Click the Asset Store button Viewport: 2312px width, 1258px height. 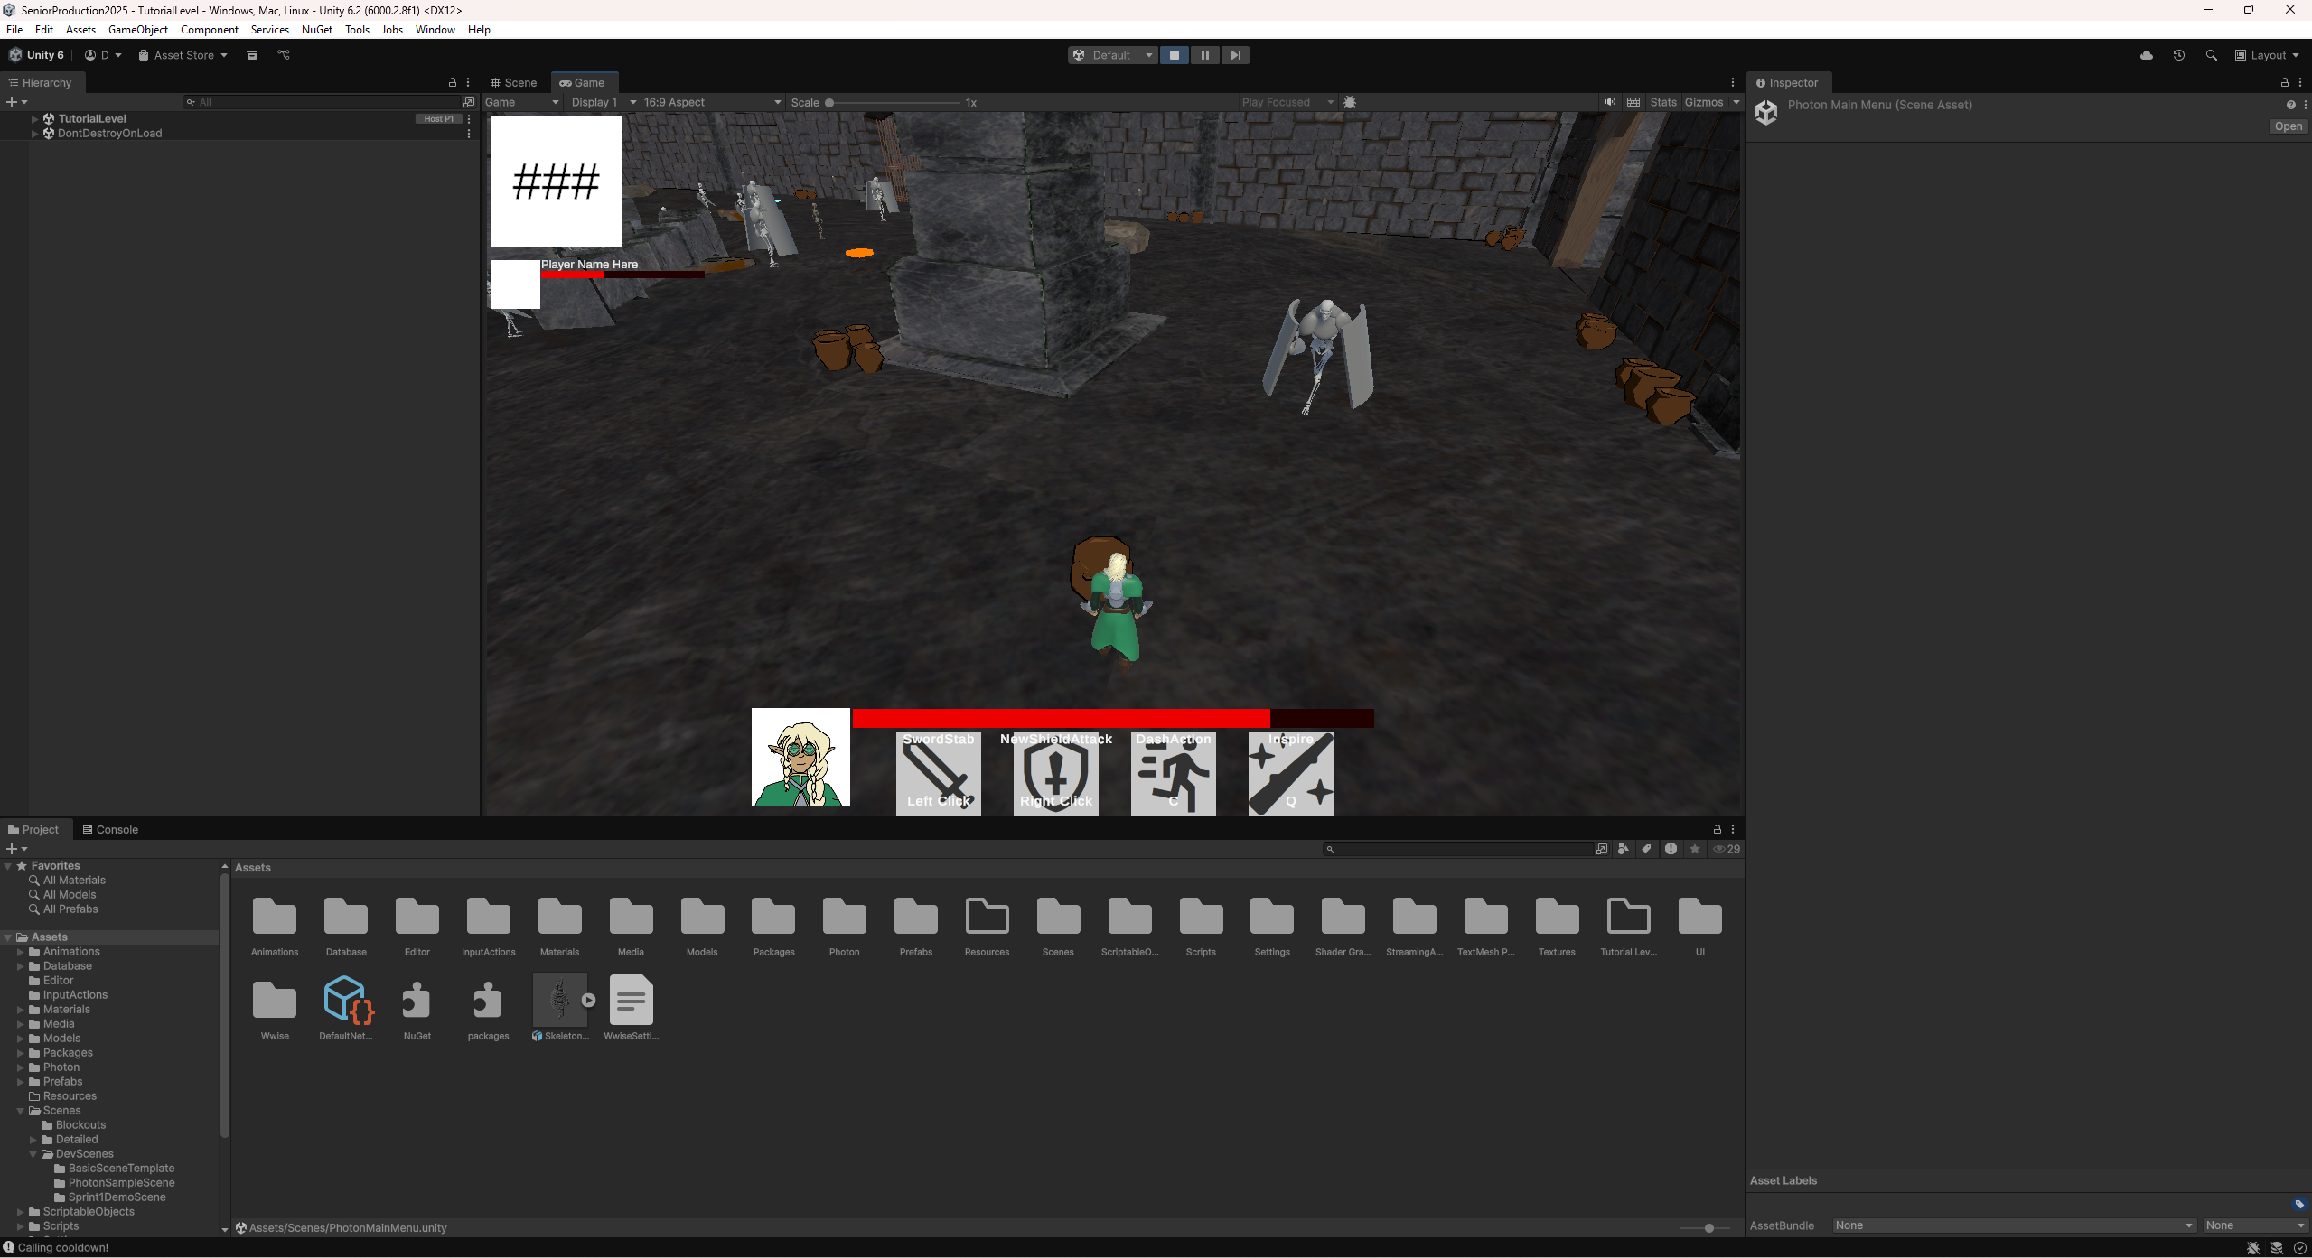tap(183, 55)
